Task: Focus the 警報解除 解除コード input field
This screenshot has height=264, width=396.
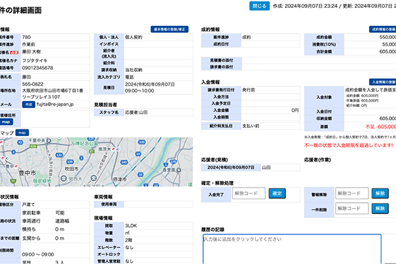Action: [x=350, y=193]
